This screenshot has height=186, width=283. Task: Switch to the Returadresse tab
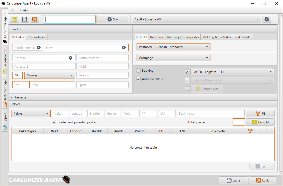click(37, 37)
